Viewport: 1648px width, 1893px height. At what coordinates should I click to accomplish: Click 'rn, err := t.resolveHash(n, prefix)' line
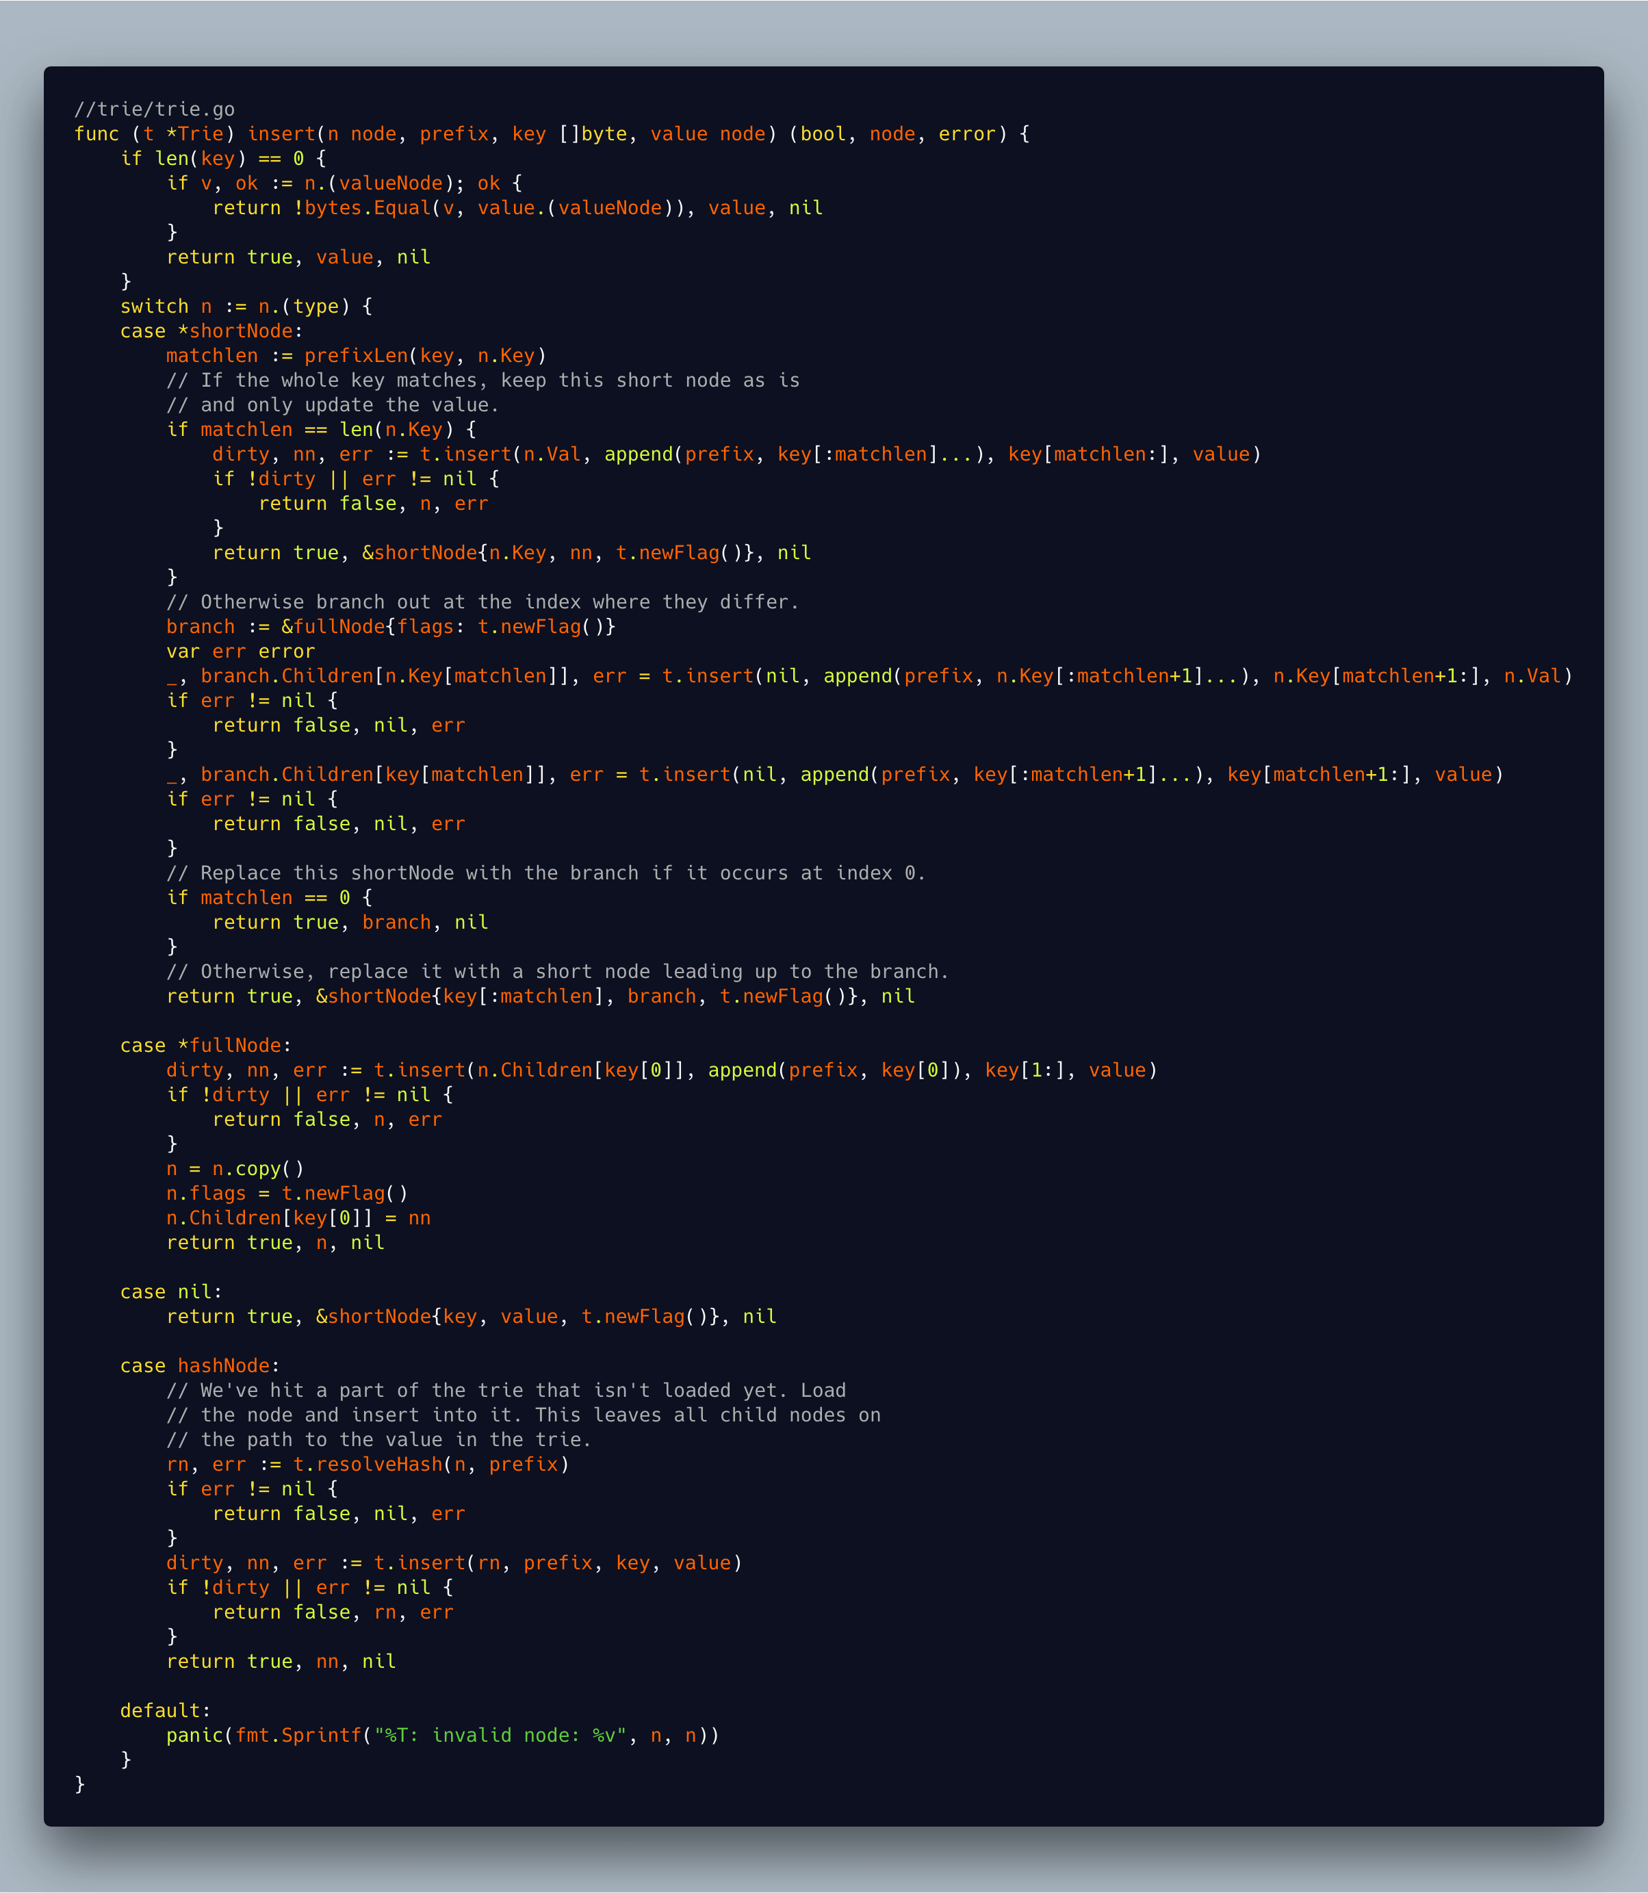368,1465
